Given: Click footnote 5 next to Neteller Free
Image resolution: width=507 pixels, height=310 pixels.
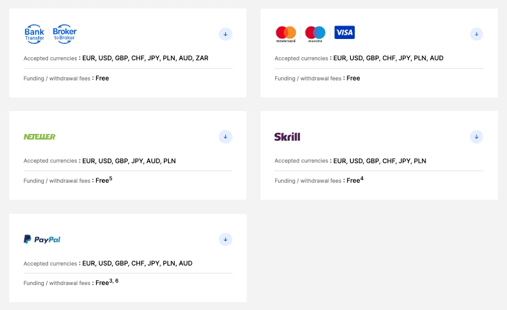Looking at the screenshot, I should [x=111, y=178].
